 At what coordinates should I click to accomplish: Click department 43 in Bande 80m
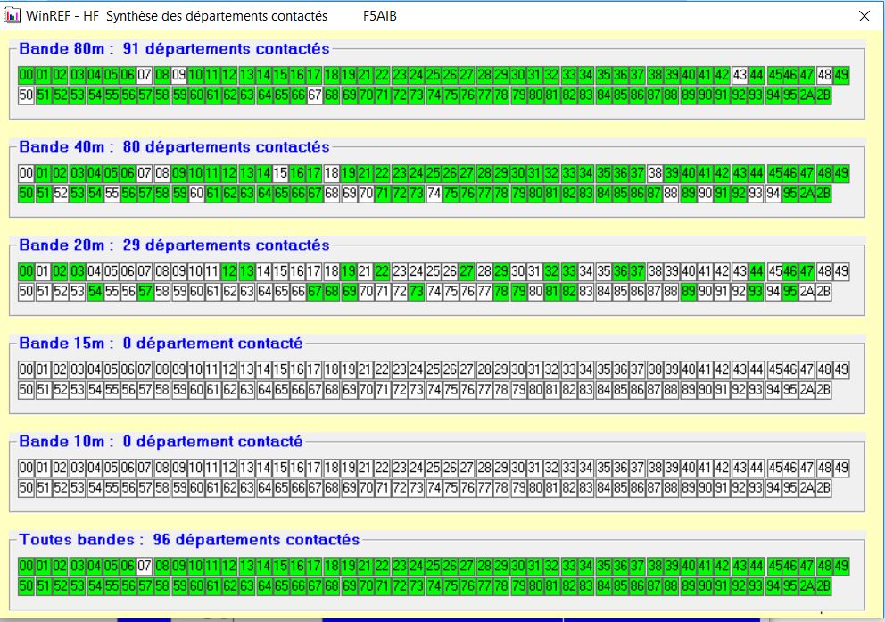740,75
